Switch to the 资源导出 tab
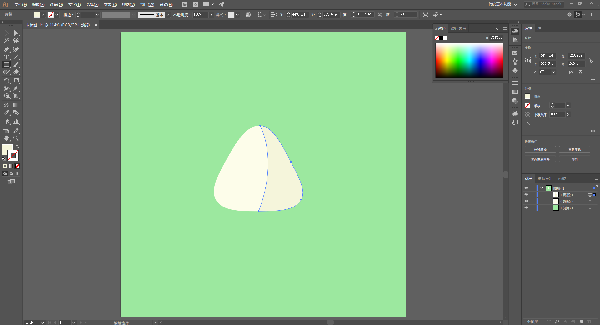Screen dimensions: 600x325 click(545, 179)
